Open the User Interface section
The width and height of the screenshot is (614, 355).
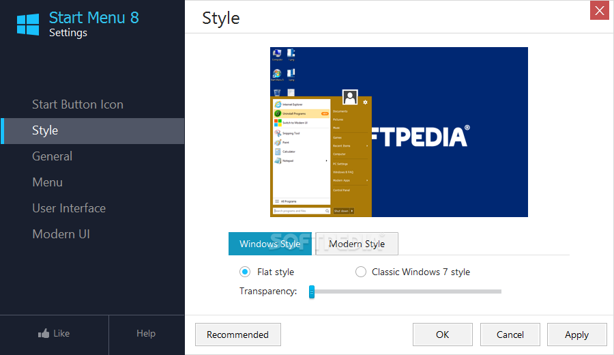coord(69,208)
